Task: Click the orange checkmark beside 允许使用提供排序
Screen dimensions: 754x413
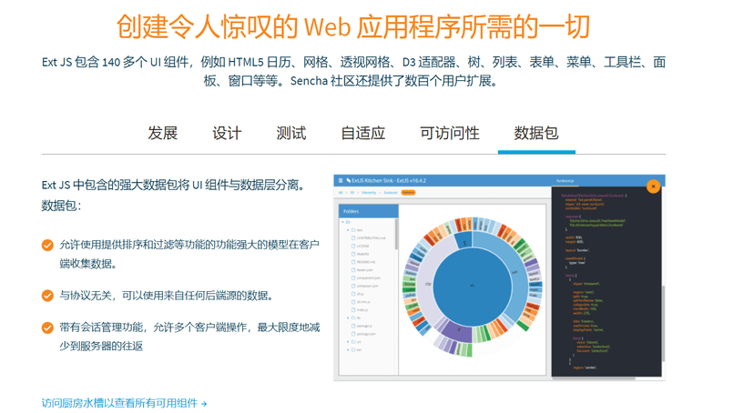Action: (x=47, y=245)
